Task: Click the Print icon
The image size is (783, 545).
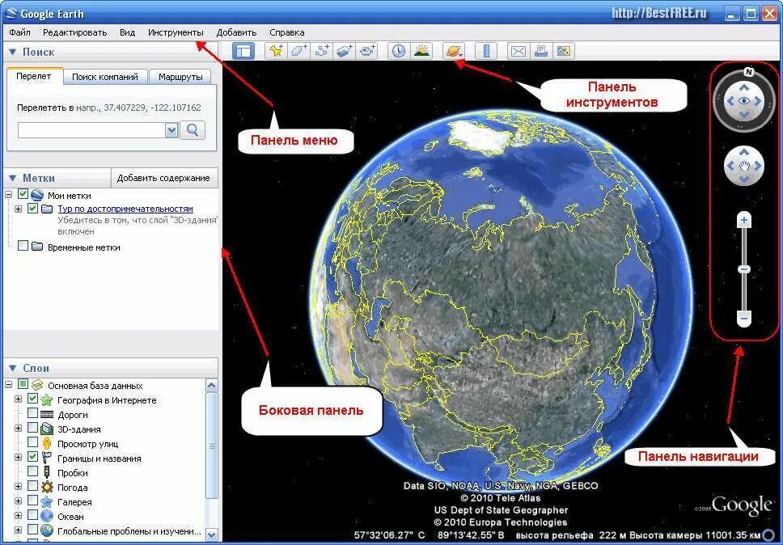Action: pyautogui.click(x=541, y=51)
